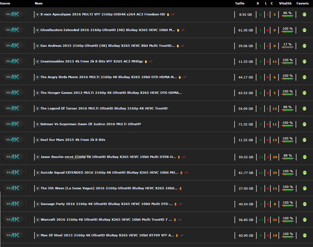Image resolution: width=313 pixels, height=247 pixels.
Task: Click the 4K genre badge for Jason Bourne
Action: pos(13,157)
